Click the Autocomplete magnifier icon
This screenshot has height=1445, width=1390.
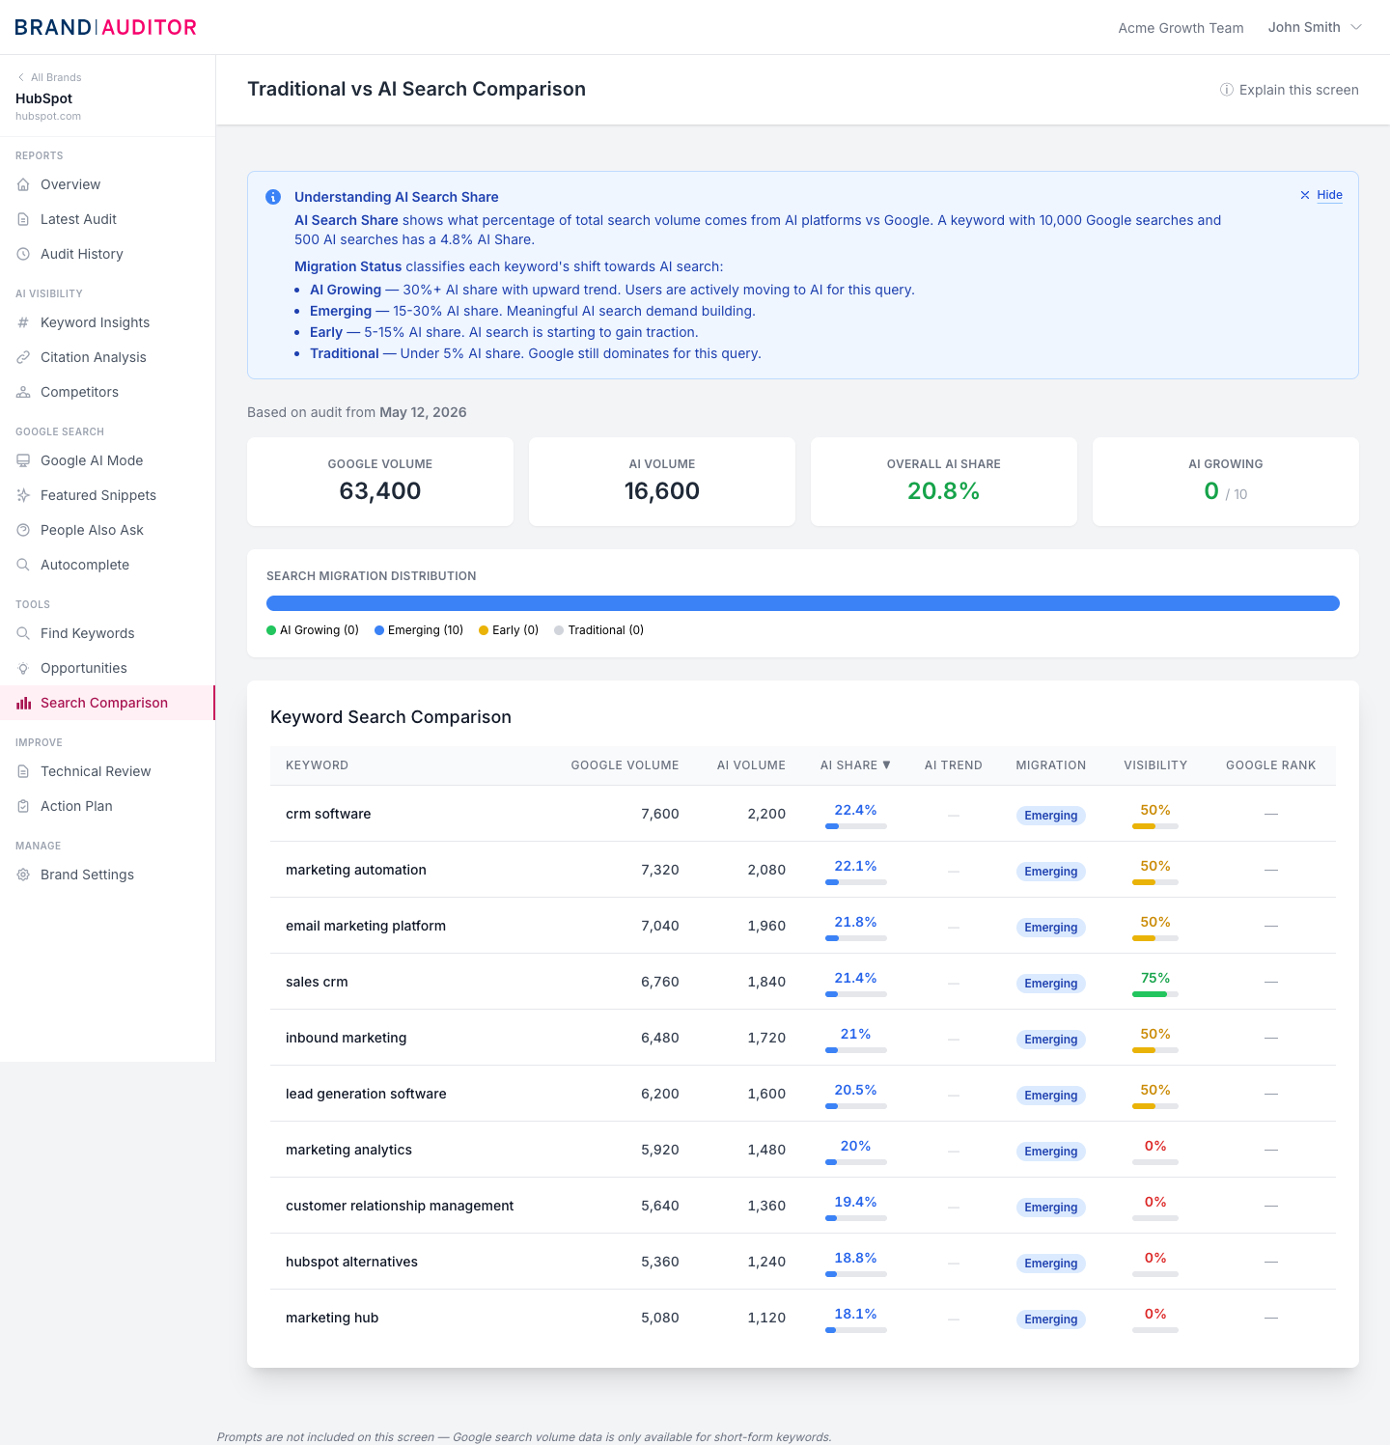click(23, 565)
